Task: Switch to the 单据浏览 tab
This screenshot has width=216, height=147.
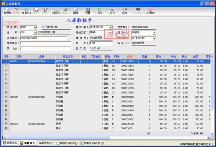Action: point(10,143)
